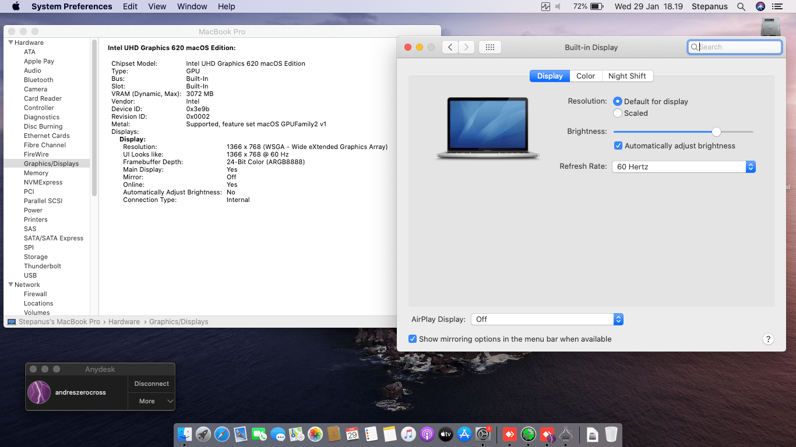Click Disconnect in the AnyDesk window
Screen dimensions: 796x447
(x=151, y=384)
